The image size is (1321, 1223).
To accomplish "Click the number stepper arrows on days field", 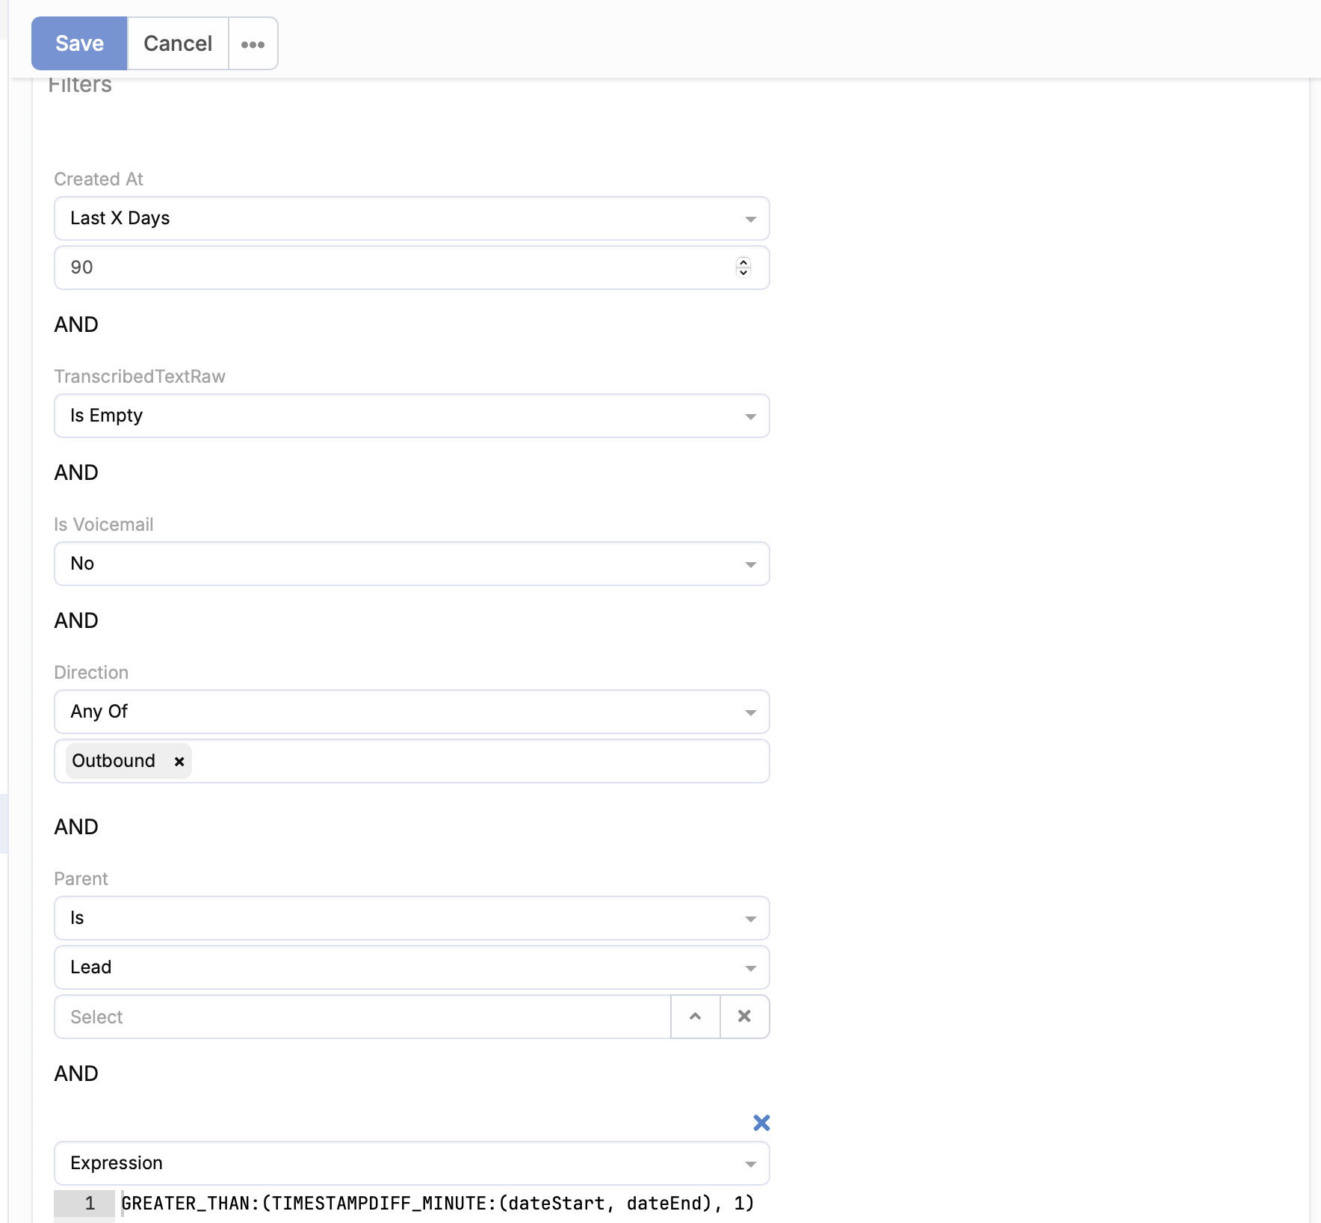I will click(743, 267).
